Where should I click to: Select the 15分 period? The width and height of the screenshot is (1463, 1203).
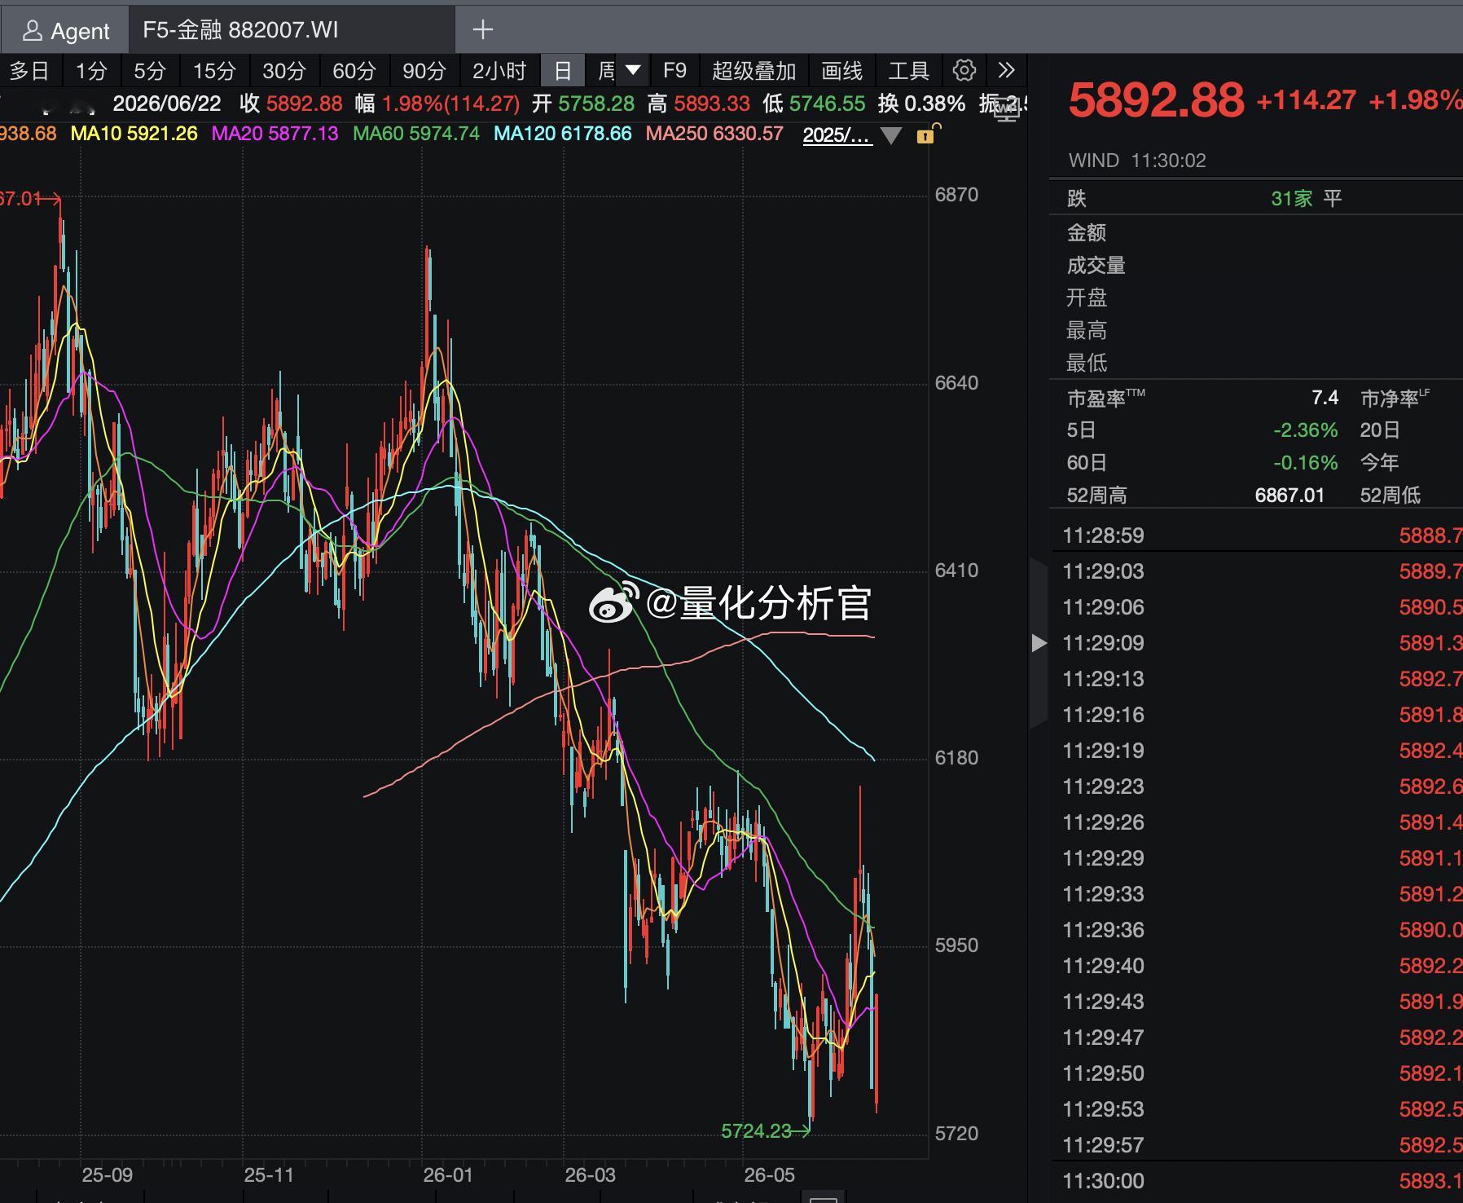point(214,71)
